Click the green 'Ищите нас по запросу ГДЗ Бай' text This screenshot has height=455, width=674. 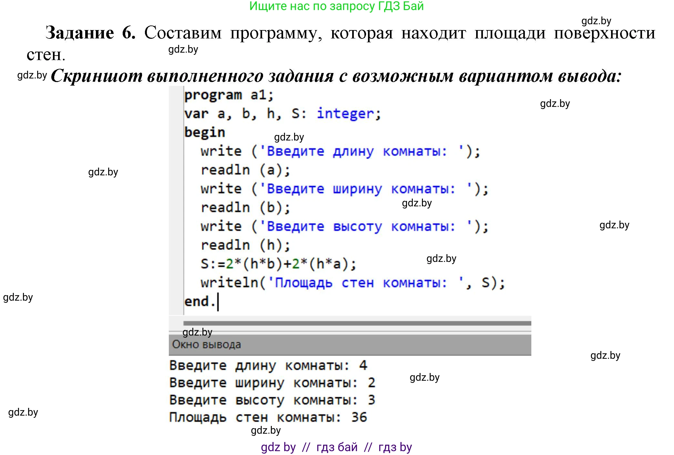click(x=336, y=6)
